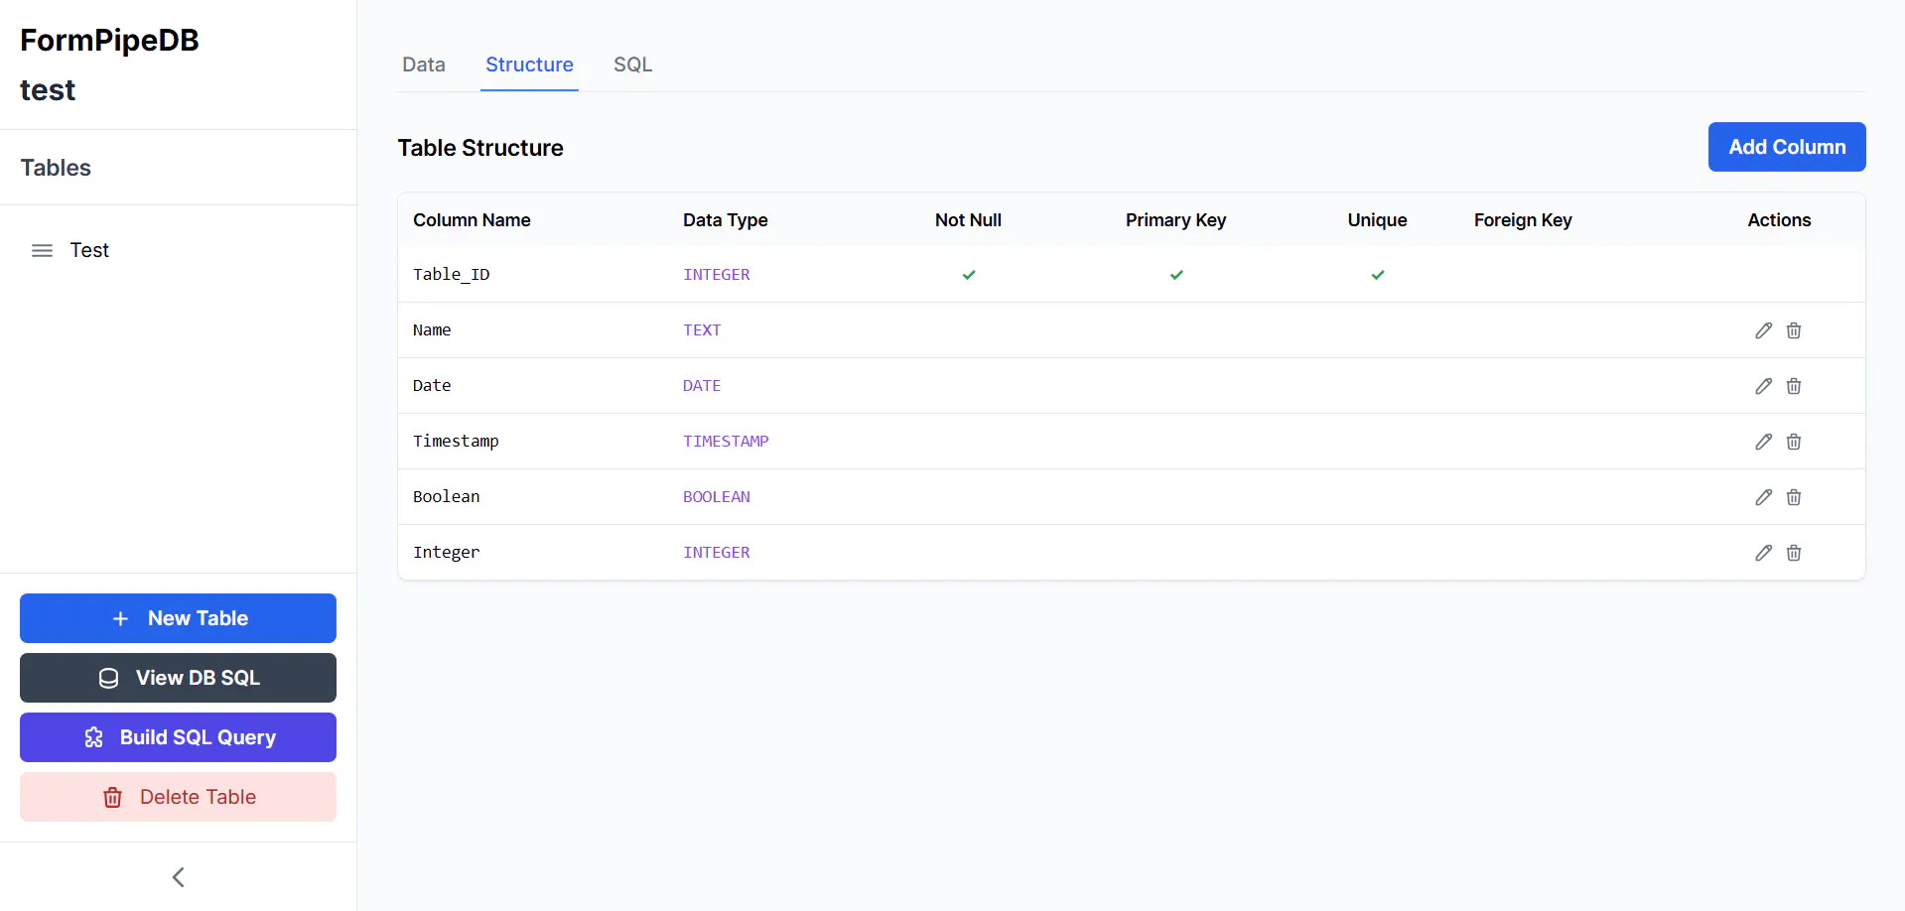
Task: Collapse the sidebar with the left chevron
Action: (x=179, y=877)
